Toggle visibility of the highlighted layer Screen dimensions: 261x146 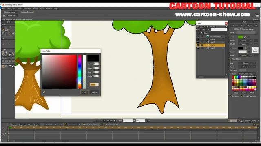(x=198, y=45)
